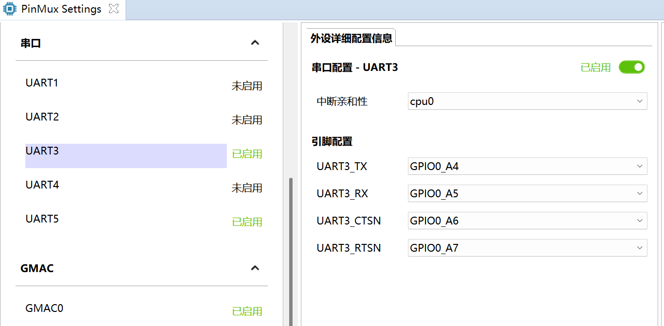Click the UART3_TX label
This screenshot has width=664, height=326.
point(342,167)
